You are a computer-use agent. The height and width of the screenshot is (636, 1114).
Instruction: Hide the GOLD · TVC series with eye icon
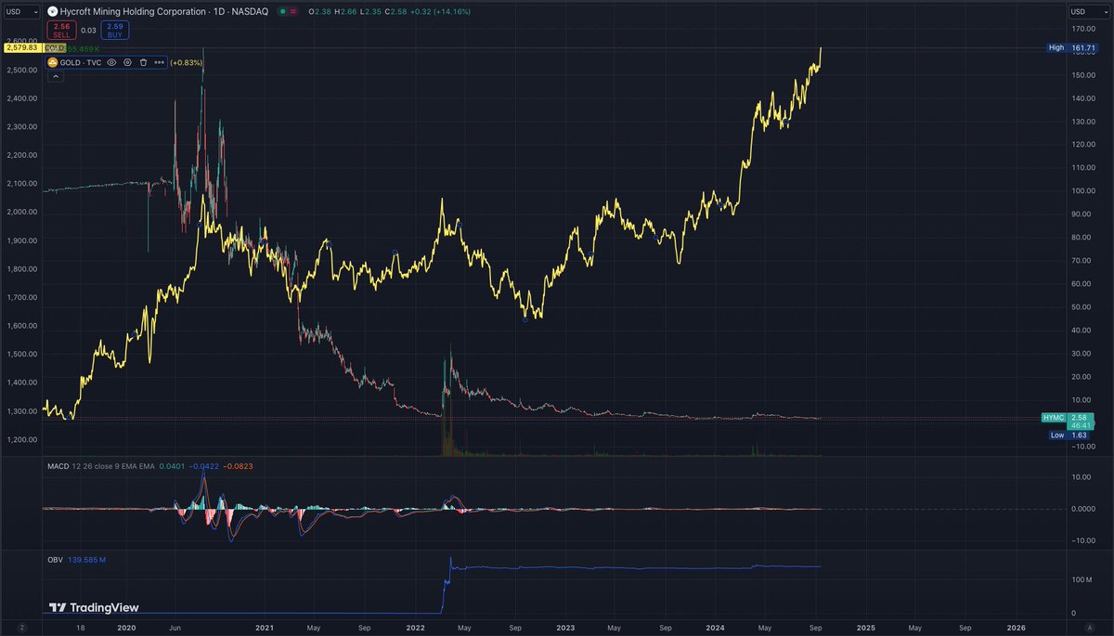pos(111,62)
